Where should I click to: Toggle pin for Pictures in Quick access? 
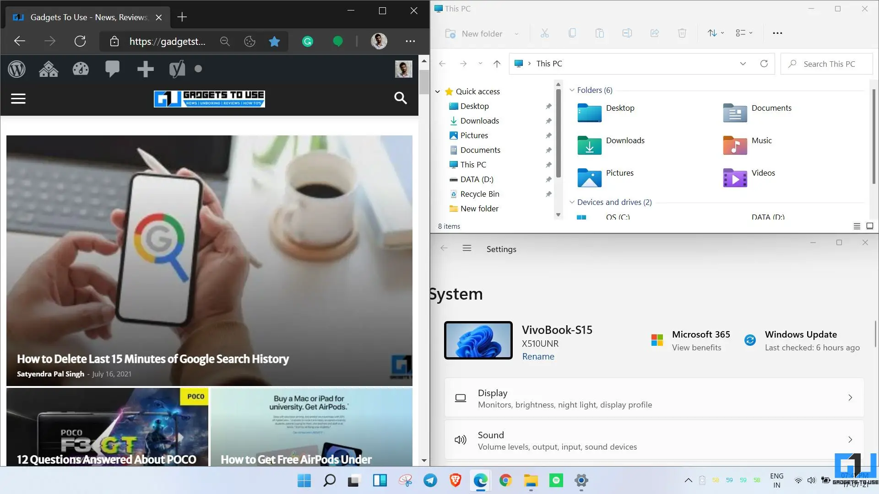click(x=548, y=135)
